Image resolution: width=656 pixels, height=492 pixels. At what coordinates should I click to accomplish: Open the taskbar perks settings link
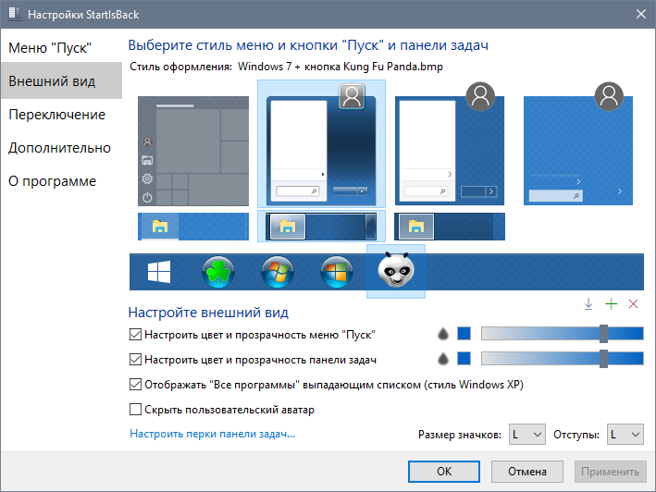pyautogui.click(x=212, y=433)
